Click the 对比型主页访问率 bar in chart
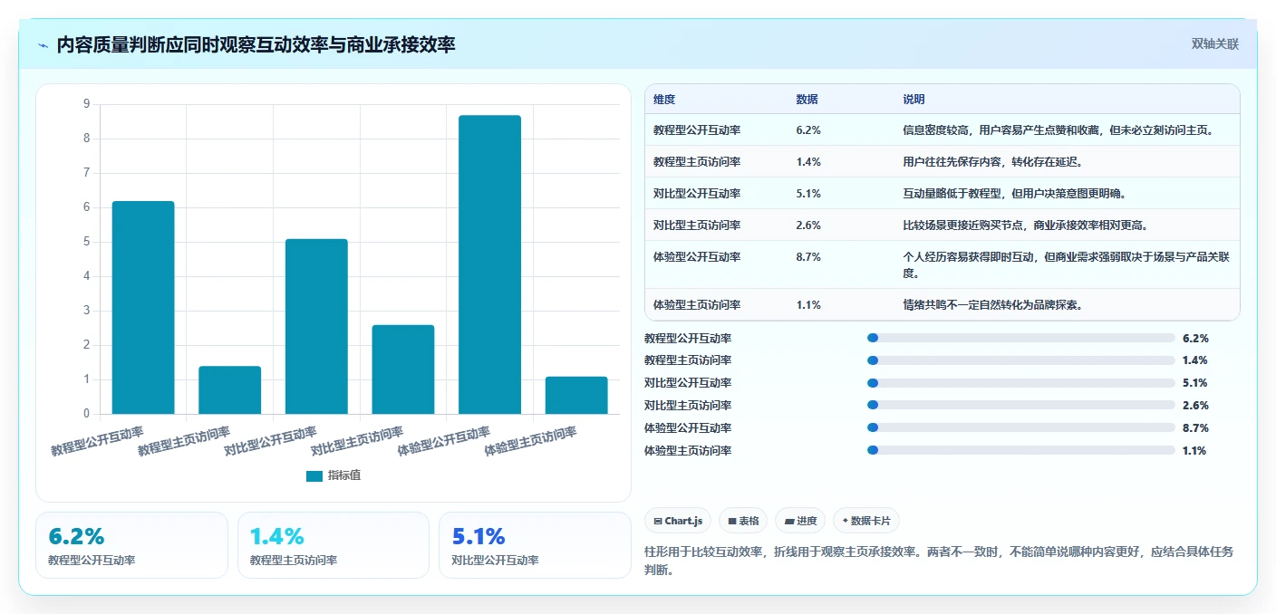This screenshot has width=1276, height=614. click(x=403, y=369)
